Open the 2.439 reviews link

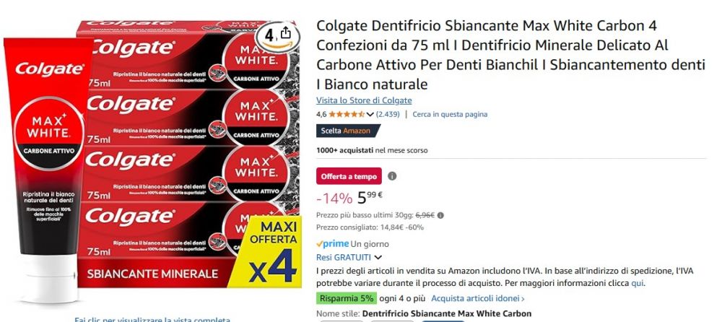(388, 114)
